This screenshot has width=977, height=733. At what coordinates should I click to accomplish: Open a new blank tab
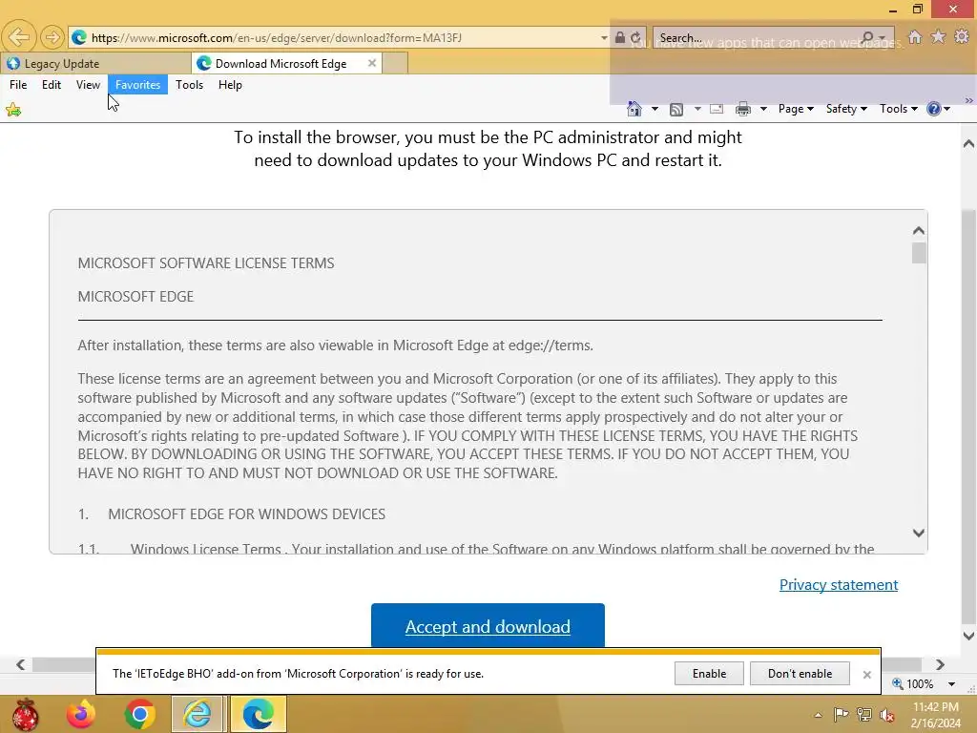(395, 64)
